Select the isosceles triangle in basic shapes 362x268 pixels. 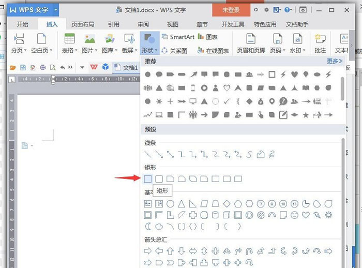coord(182,204)
